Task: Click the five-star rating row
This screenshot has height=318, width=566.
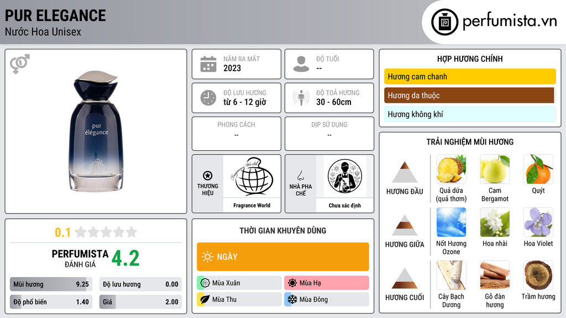Action: point(107,232)
